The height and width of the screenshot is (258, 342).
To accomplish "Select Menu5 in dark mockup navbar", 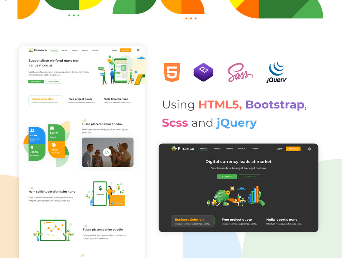I will pos(255,149).
